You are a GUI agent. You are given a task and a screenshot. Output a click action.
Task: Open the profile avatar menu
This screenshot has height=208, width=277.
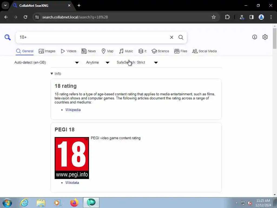click(261, 17)
